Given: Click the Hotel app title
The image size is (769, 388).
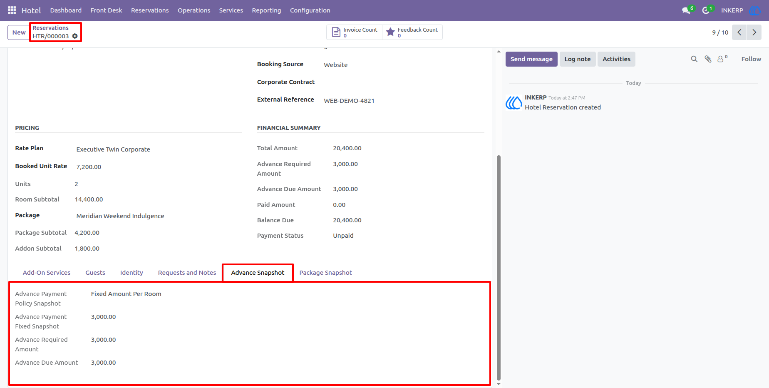Looking at the screenshot, I should point(31,10).
